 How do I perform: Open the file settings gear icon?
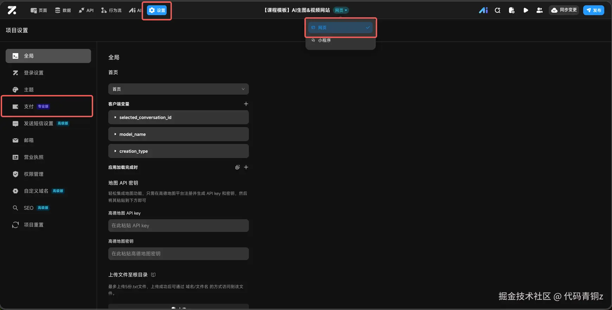(x=511, y=10)
